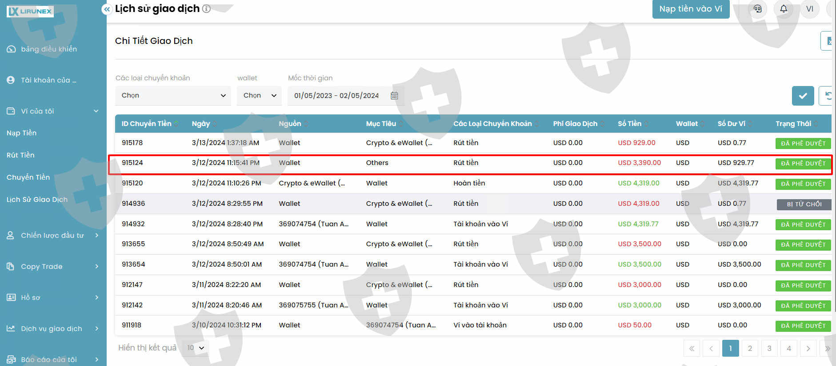This screenshot has height=366, width=836.
Task: Expand Dịch vụ giao dịch menu
Action: coord(53,329)
